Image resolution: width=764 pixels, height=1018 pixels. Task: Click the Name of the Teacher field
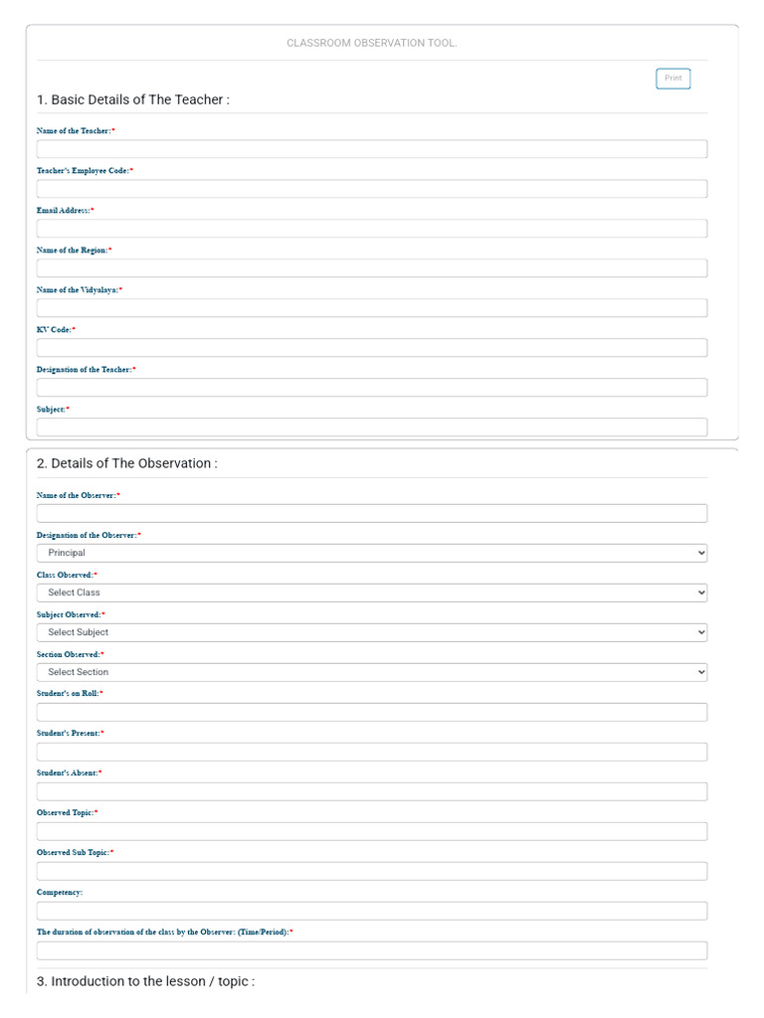[x=371, y=149]
